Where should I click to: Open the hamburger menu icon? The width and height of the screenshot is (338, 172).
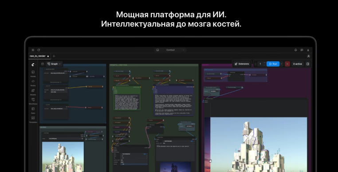[33, 50]
